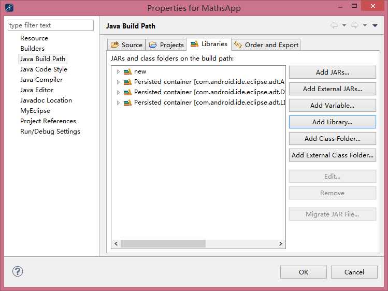Expand the adt.A persisted container node
388x291 pixels.
[118, 82]
